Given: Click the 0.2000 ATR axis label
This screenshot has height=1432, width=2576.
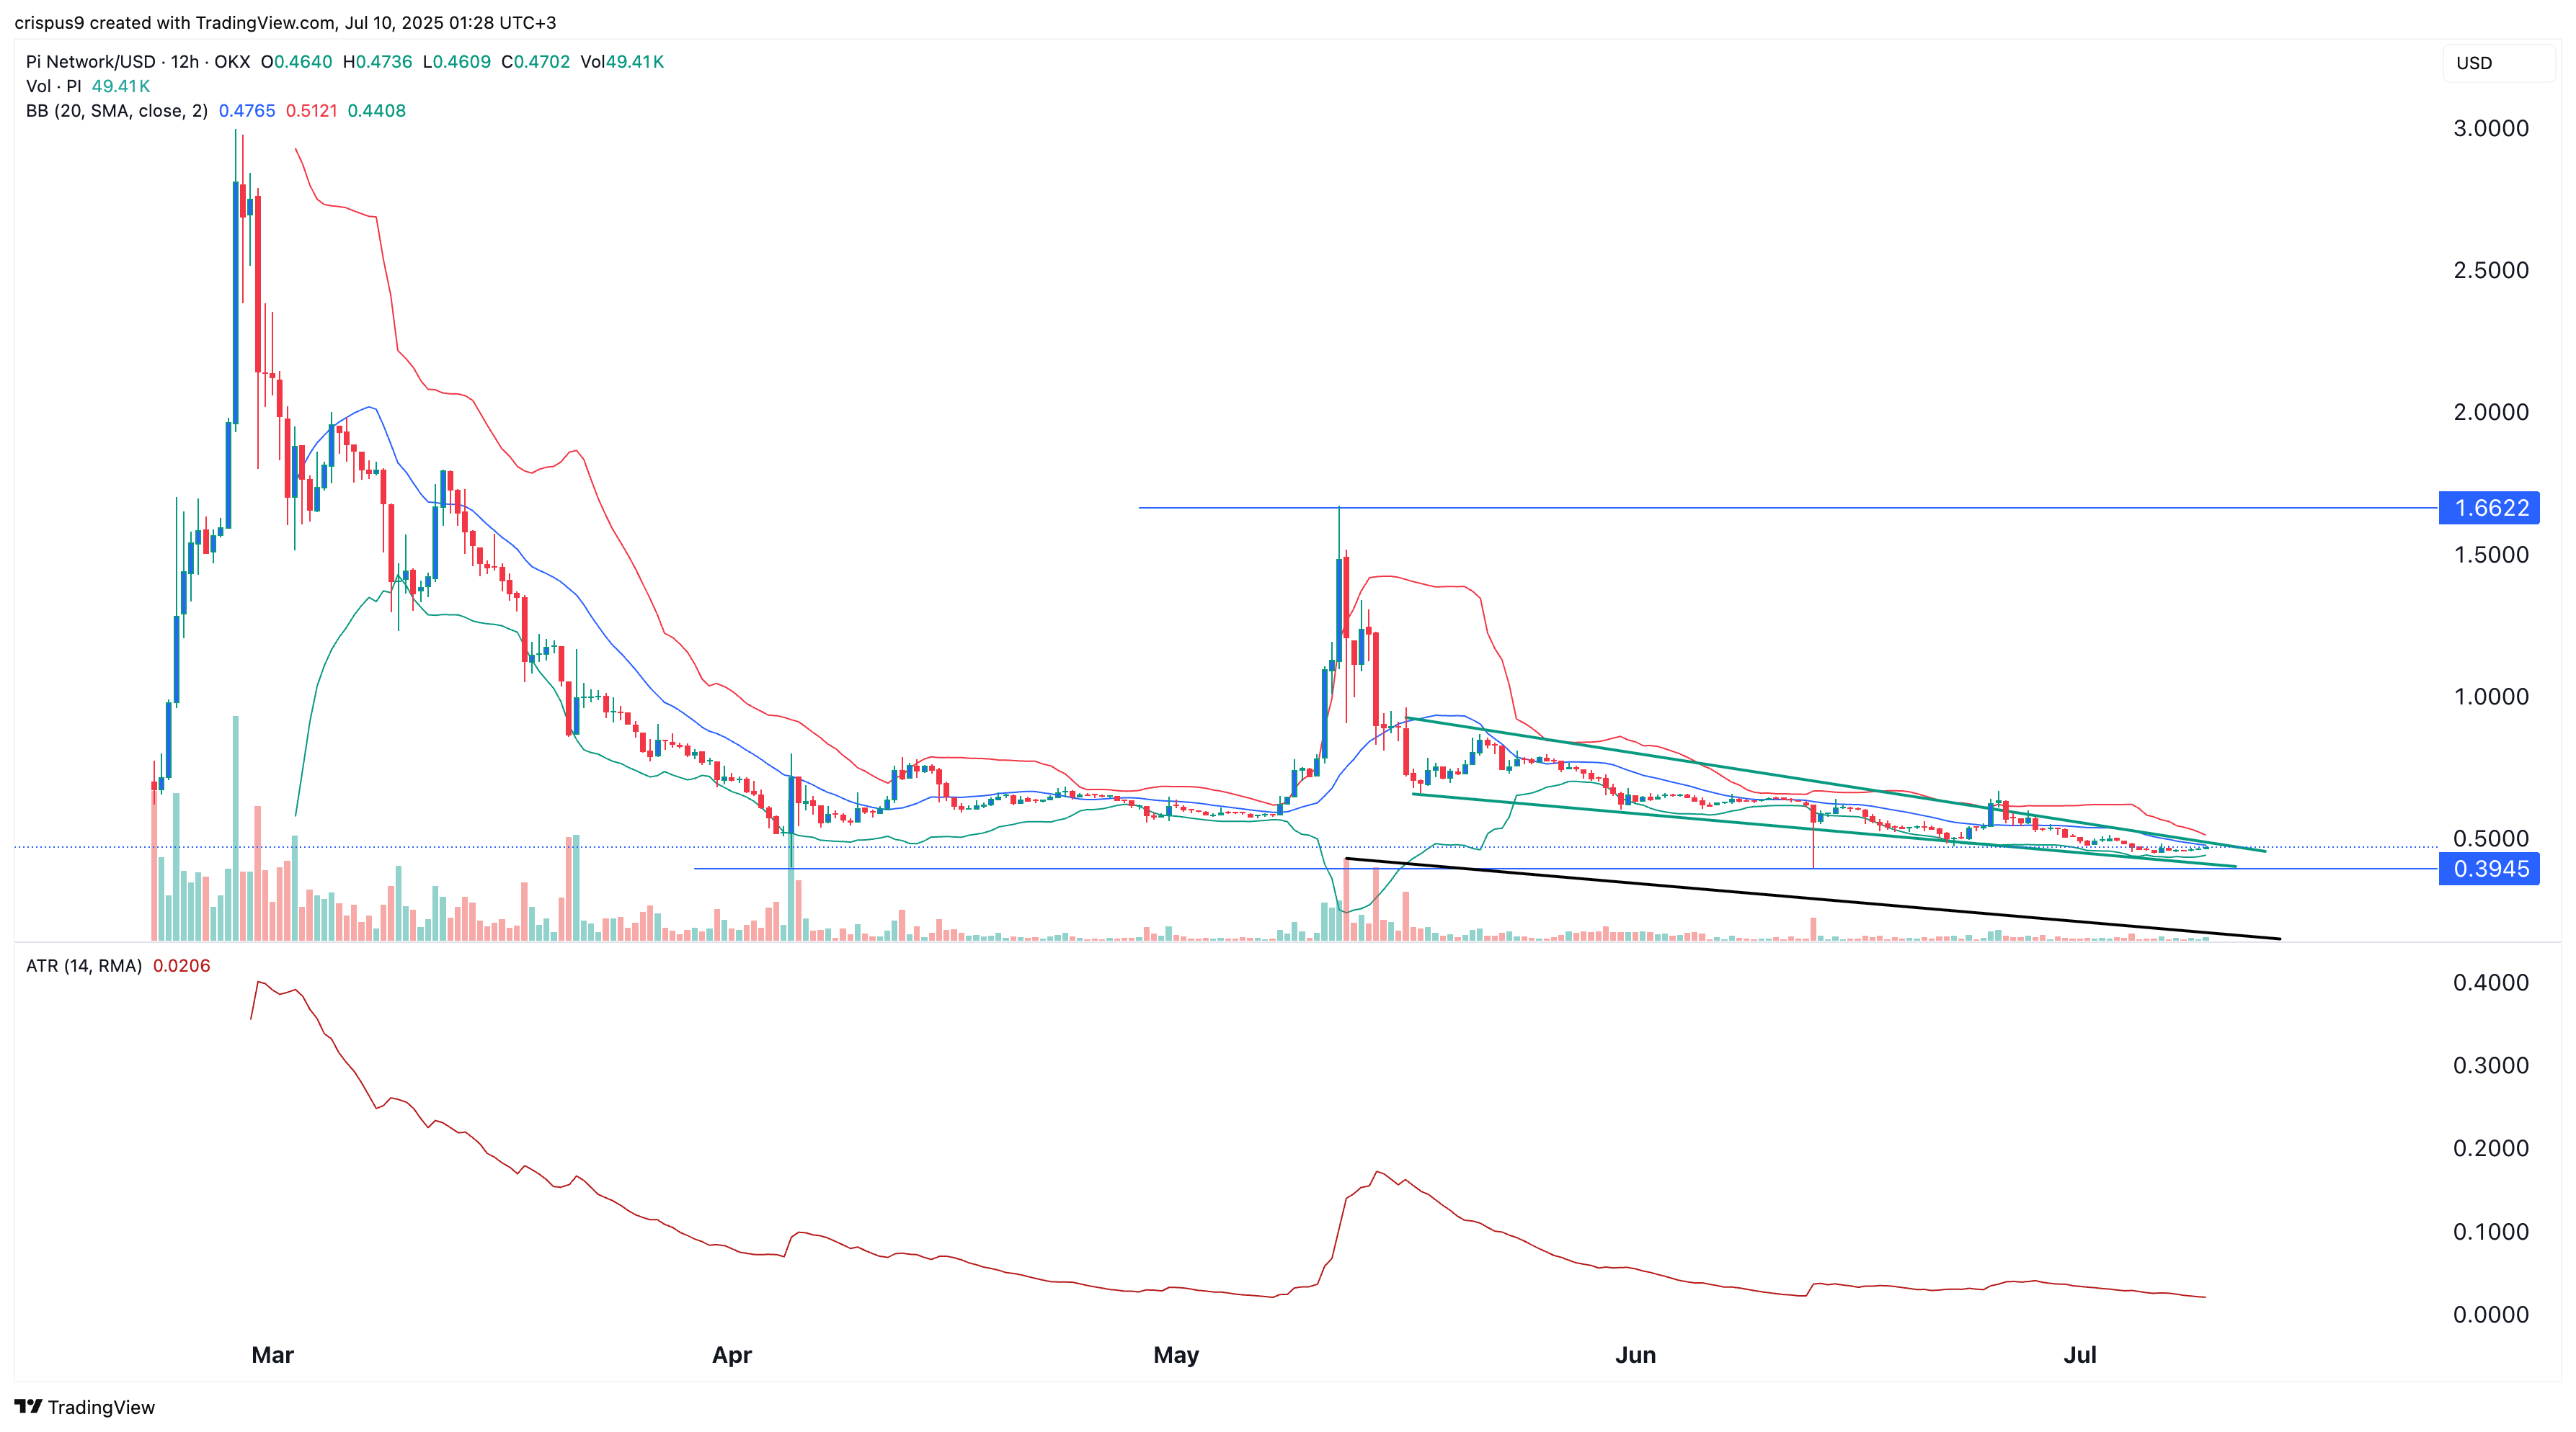Looking at the screenshot, I should coord(2491,1148).
